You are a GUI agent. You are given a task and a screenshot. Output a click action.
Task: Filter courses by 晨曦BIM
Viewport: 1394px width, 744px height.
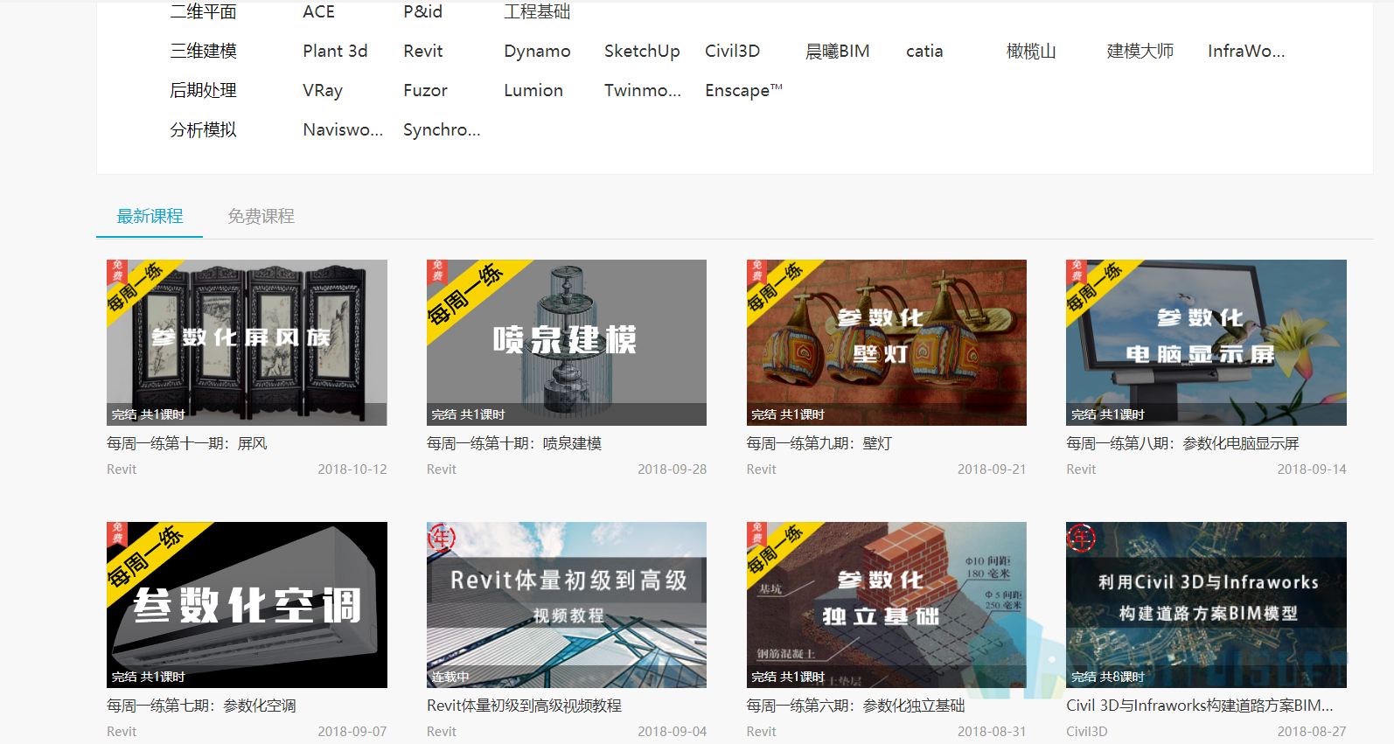point(837,51)
